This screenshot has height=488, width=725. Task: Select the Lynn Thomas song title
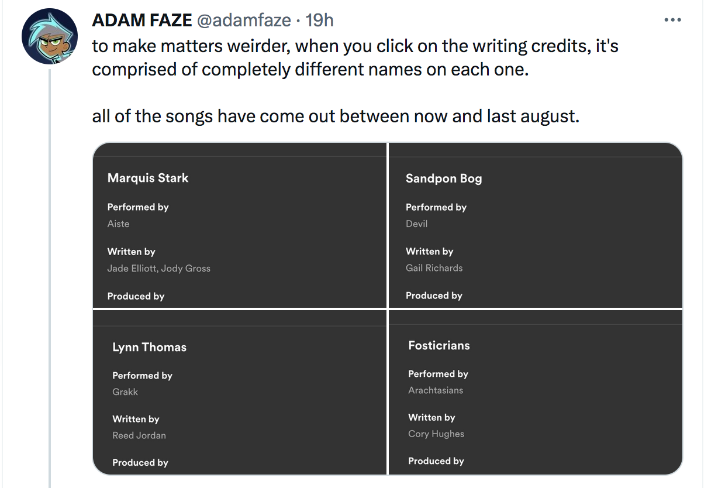point(148,346)
